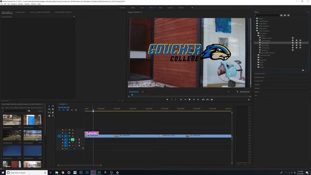Click the Go to Out button
Image resolution: width=311 pixels, height=175 pixels.
(198, 99)
